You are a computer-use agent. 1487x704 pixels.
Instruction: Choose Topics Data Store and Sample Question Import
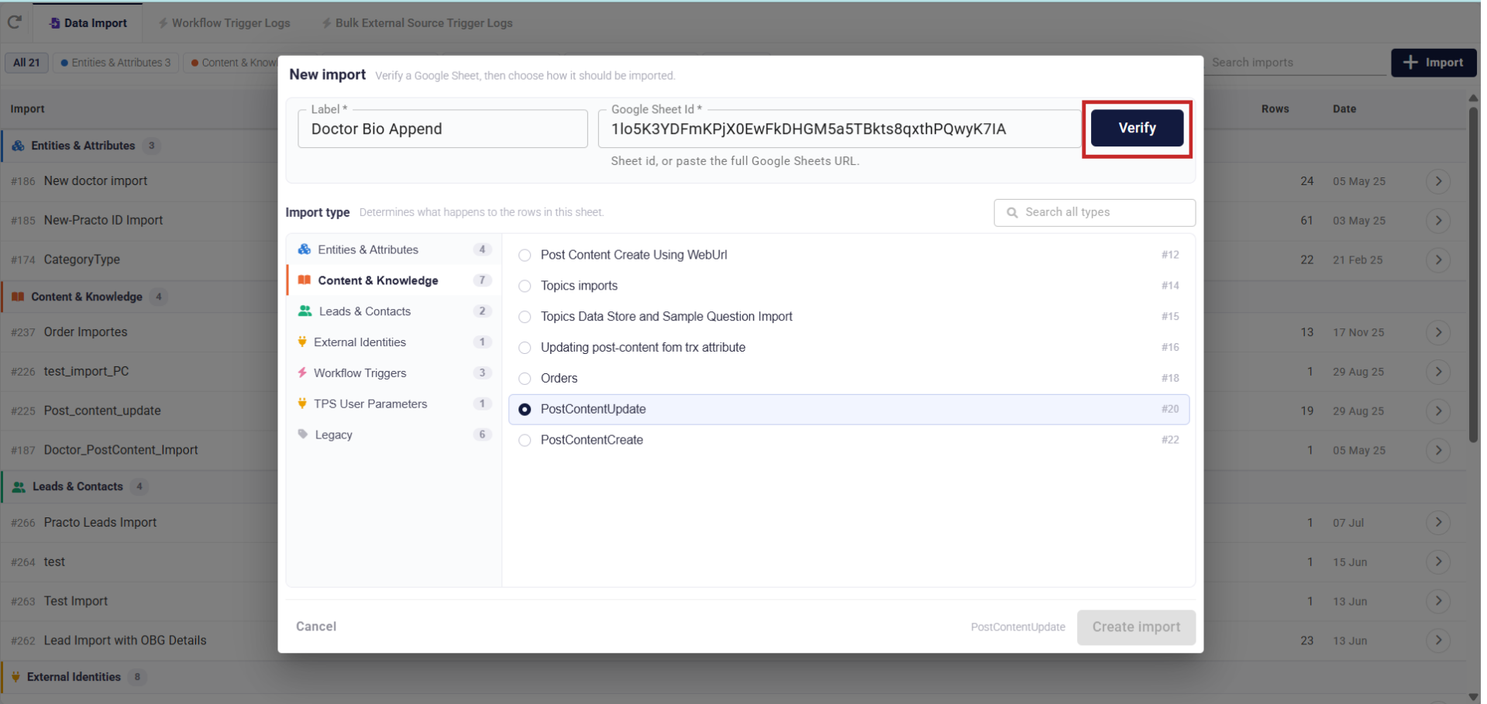pos(525,317)
